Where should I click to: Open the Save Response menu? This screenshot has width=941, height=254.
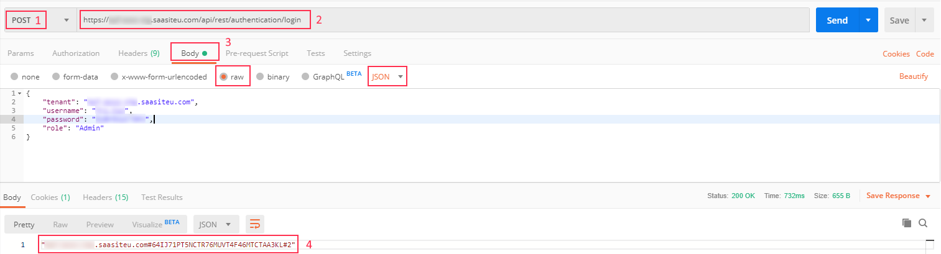[897, 196]
